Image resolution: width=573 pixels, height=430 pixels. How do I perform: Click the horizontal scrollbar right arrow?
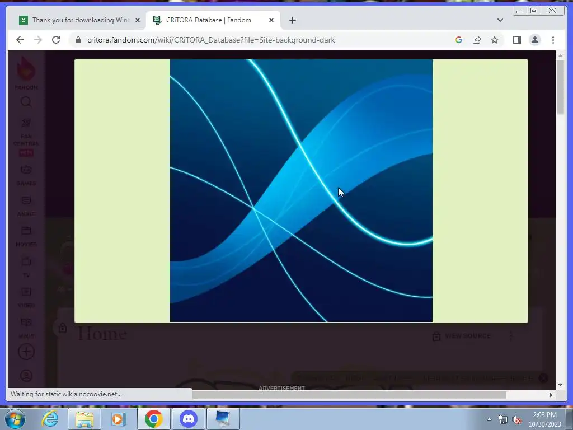click(x=551, y=395)
